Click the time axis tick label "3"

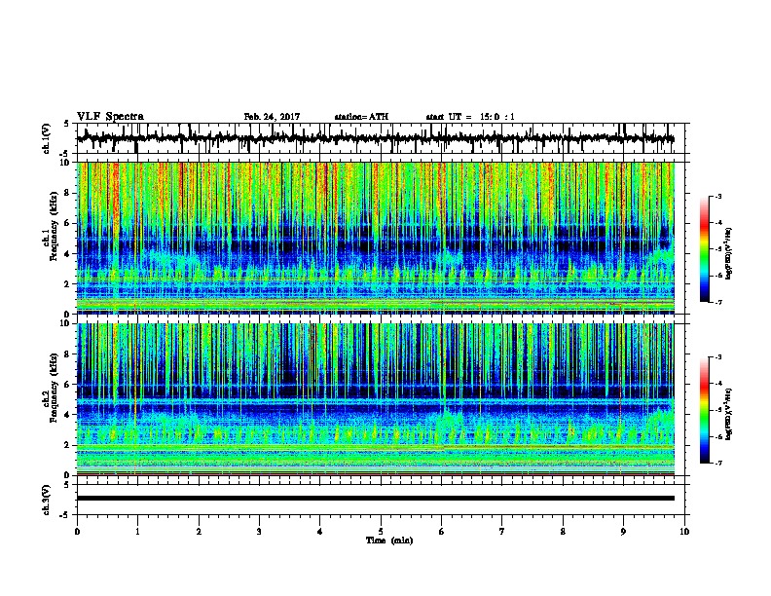[259, 531]
